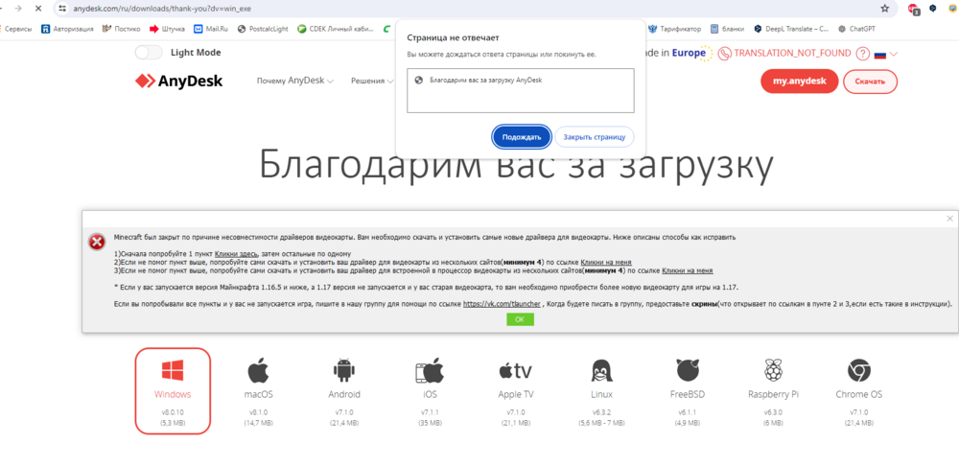Bookmark this page with the star icon
The height and width of the screenshot is (467, 959).
[x=884, y=9]
